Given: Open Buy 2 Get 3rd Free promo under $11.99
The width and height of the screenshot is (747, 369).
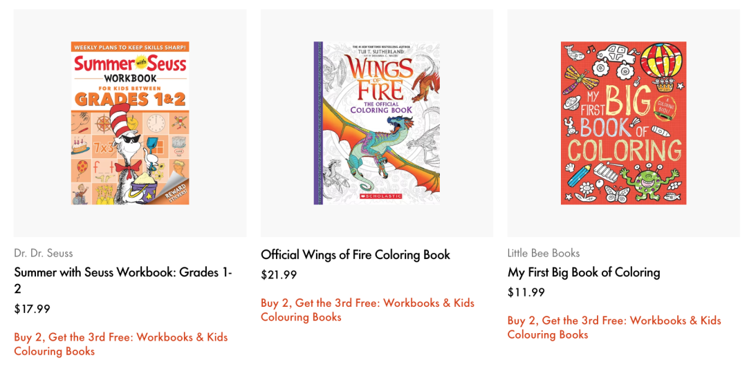Looking at the screenshot, I should click(614, 328).
